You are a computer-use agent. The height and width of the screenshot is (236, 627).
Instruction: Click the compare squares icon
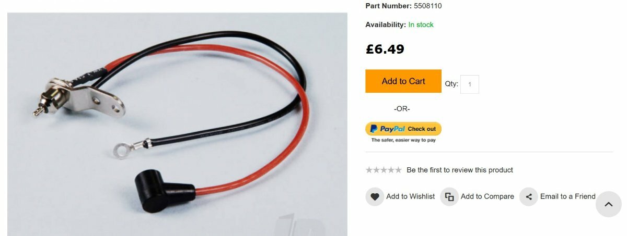pyautogui.click(x=449, y=196)
